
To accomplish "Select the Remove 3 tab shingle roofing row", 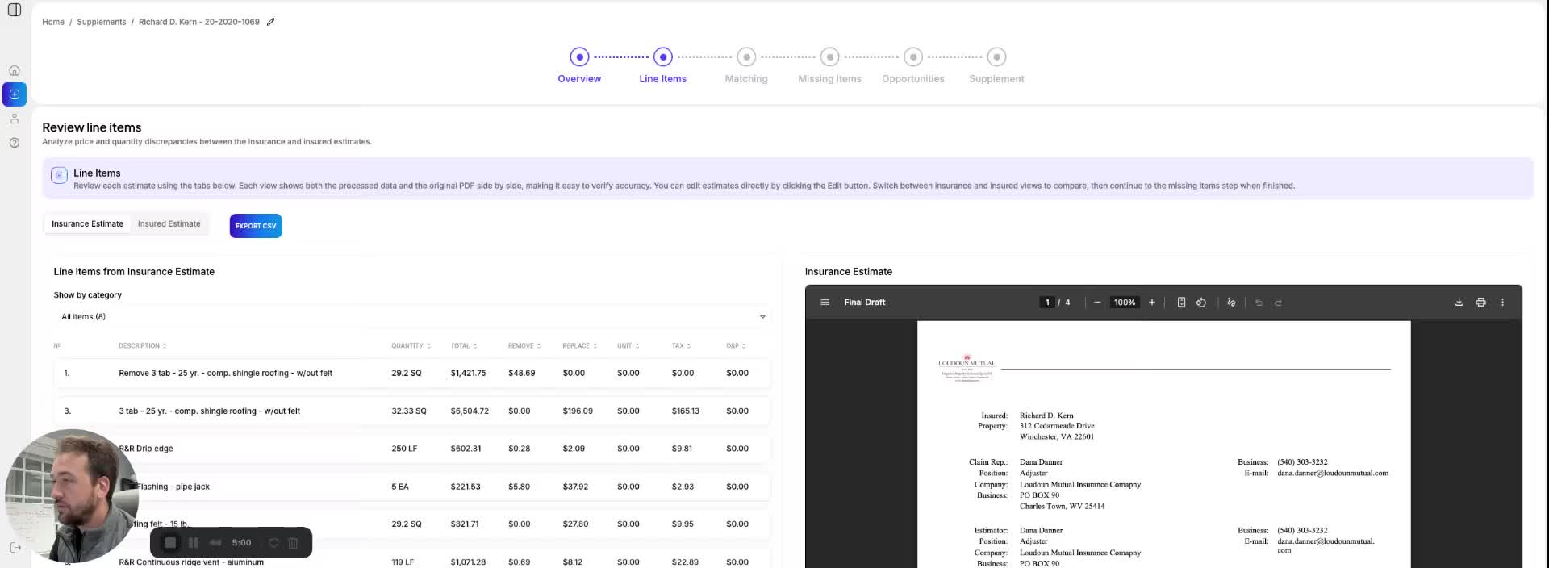I will pyautogui.click(x=411, y=374).
